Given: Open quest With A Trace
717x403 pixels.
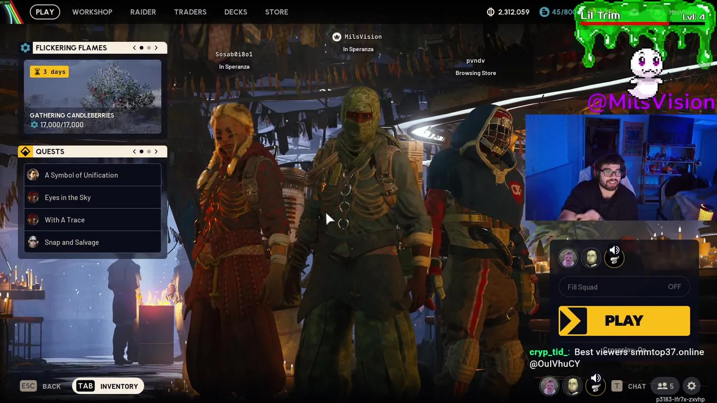Looking at the screenshot, I should click(x=92, y=220).
